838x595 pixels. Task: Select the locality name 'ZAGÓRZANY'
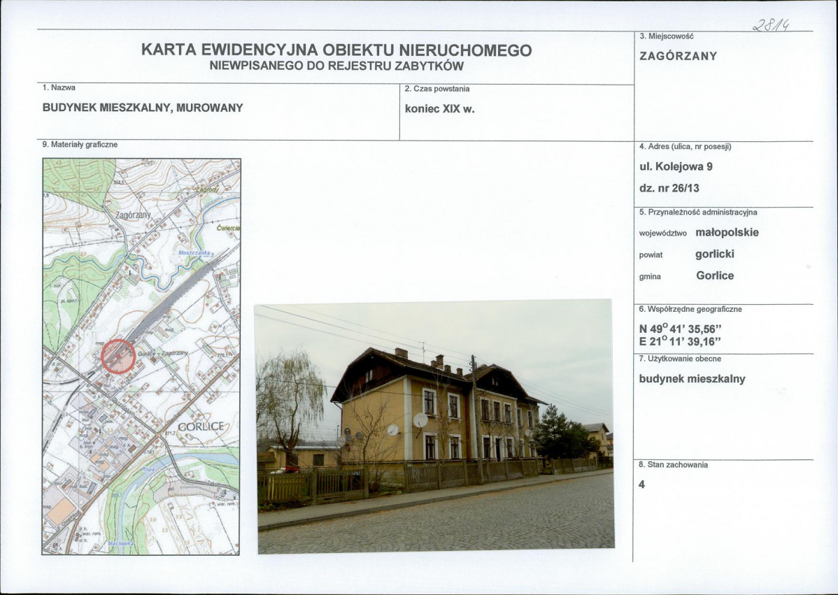(x=679, y=56)
